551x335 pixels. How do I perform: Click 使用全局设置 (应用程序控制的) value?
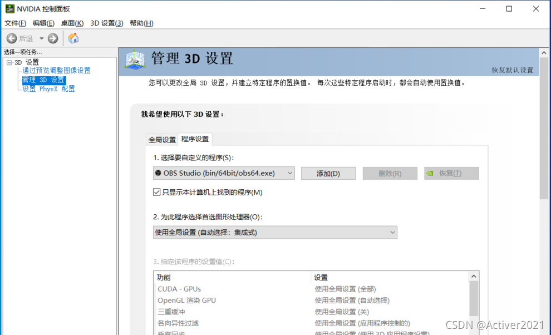tap(362, 323)
